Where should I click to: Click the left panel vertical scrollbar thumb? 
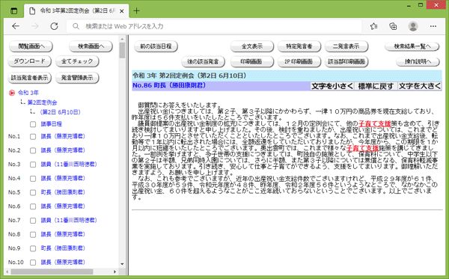122,50
